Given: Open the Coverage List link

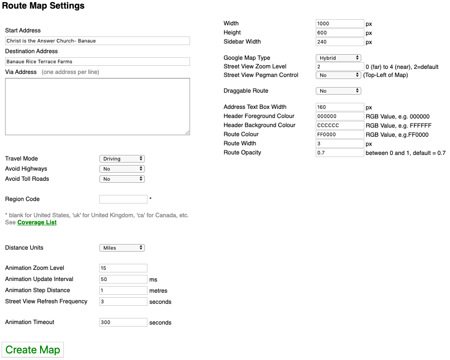Looking at the screenshot, I should (36, 222).
